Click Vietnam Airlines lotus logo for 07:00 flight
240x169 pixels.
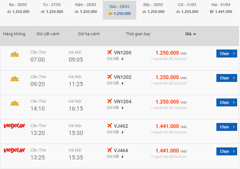click(14, 55)
